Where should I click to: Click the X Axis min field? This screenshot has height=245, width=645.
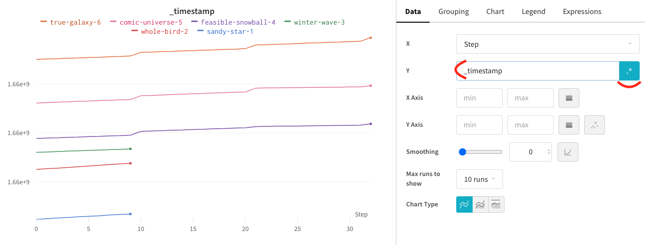pos(479,98)
